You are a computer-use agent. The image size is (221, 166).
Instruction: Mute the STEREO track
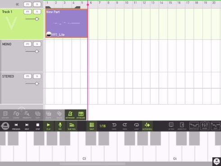28,76
